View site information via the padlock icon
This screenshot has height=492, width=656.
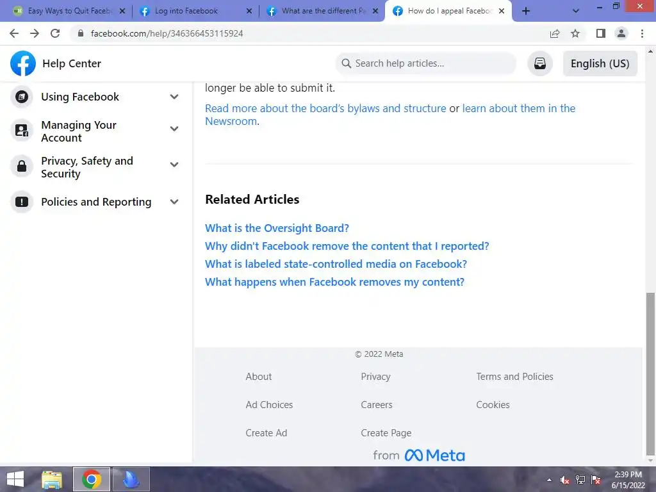(81, 33)
